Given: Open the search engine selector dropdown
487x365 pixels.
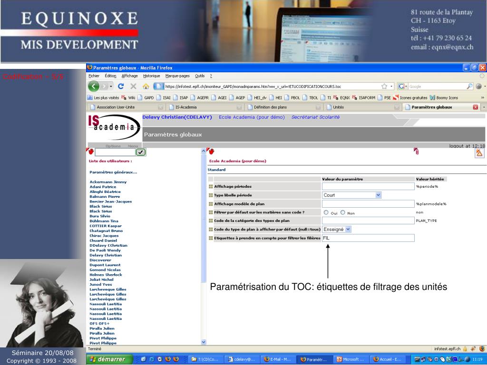Looking at the screenshot, I should pyautogui.click(x=403, y=86).
